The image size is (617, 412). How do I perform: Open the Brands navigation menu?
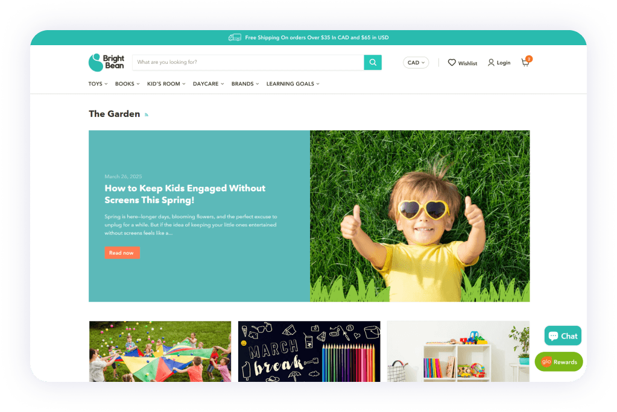(245, 84)
